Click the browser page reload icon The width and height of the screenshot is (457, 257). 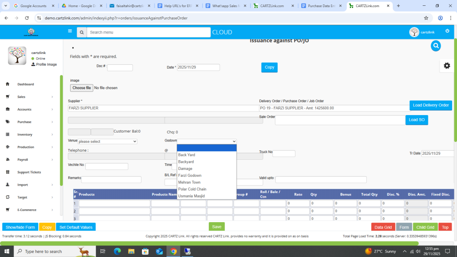coord(27,18)
